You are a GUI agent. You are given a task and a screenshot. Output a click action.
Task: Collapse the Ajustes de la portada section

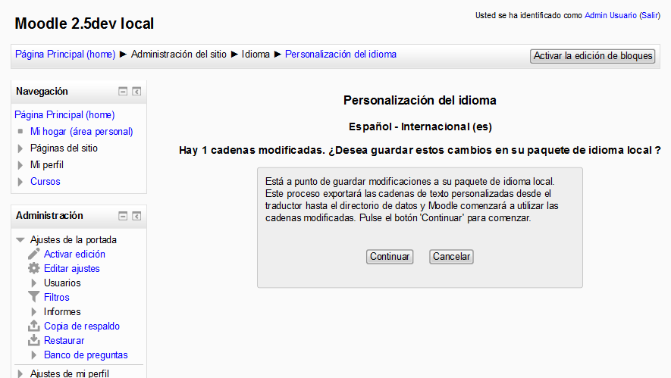coord(20,240)
